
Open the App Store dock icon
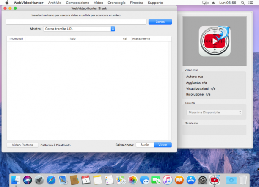point(191,180)
